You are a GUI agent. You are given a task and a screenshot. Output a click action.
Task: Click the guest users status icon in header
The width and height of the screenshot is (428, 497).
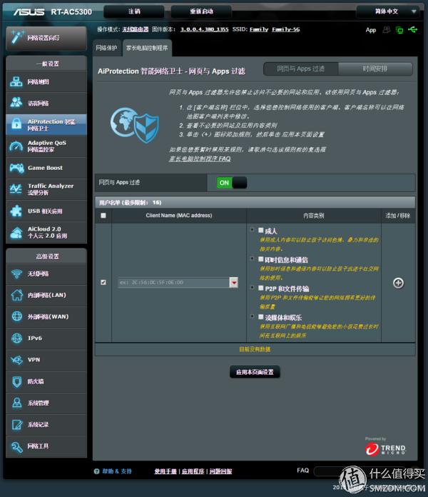[x=387, y=30]
